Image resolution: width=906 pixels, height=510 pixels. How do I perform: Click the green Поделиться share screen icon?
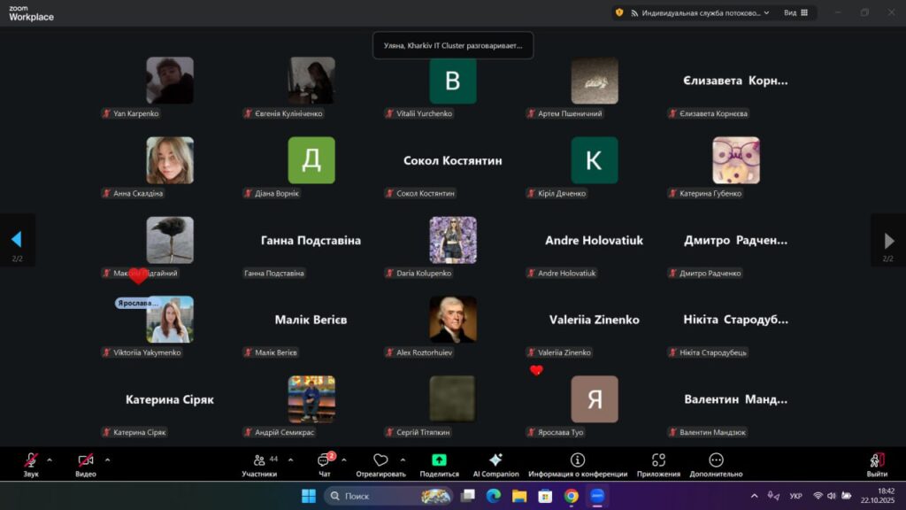(x=439, y=460)
